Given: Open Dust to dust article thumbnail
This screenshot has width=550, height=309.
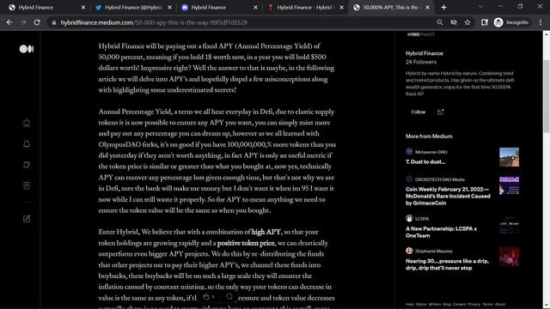Looking at the screenshot, I should (x=509, y=157).
